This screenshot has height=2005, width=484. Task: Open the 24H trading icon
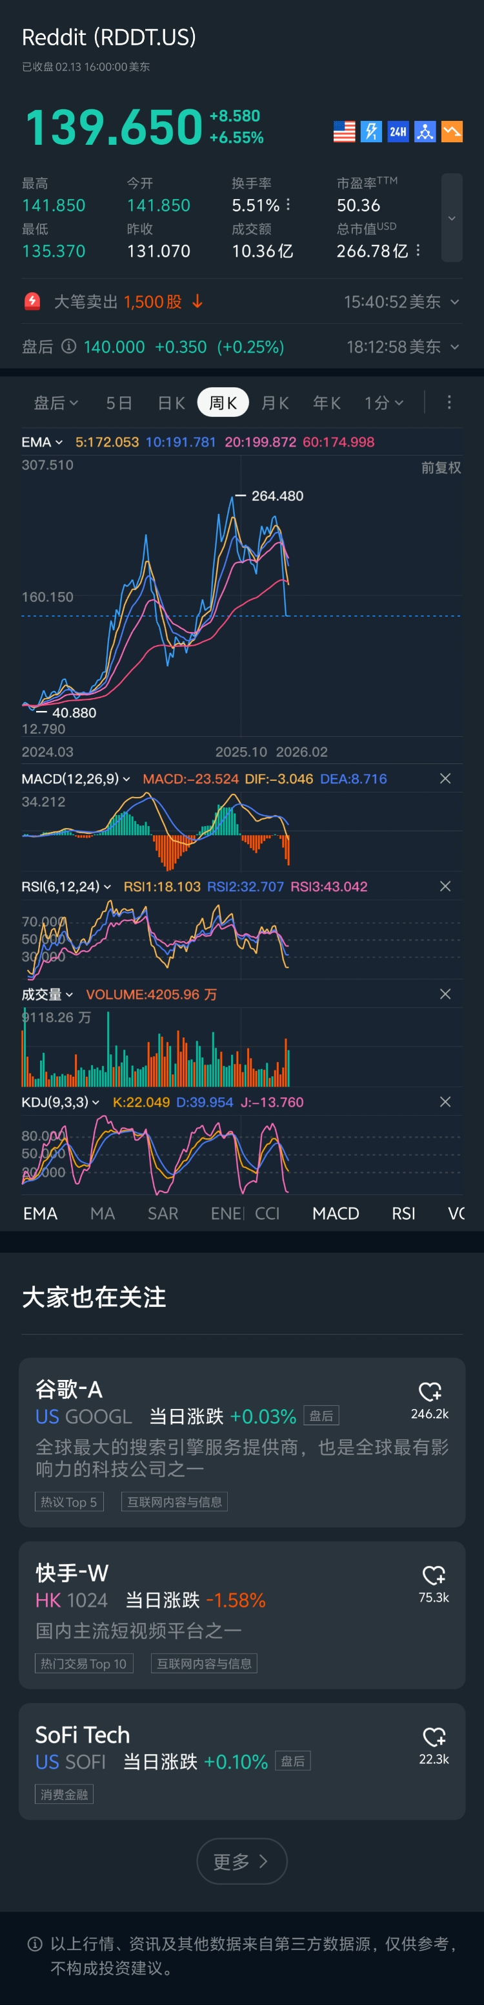pyautogui.click(x=398, y=132)
